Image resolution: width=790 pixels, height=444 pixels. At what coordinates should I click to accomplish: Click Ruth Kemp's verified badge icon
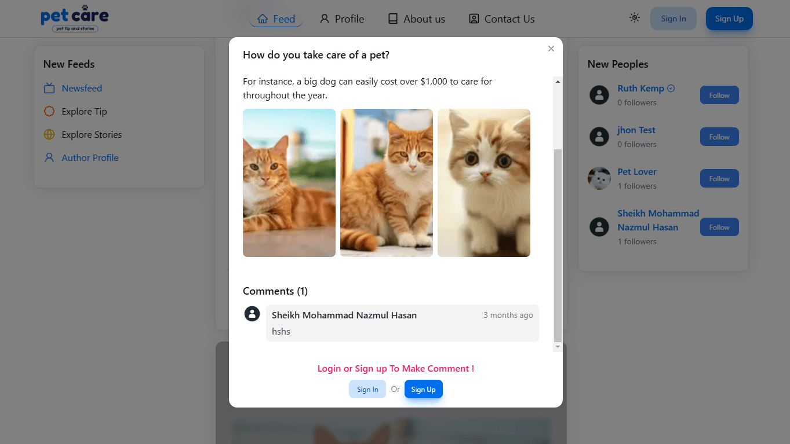[x=671, y=88]
